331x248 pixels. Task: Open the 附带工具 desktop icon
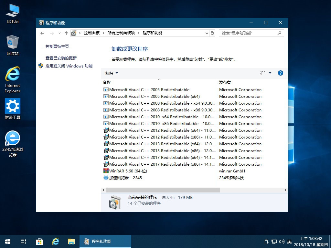click(13, 109)
